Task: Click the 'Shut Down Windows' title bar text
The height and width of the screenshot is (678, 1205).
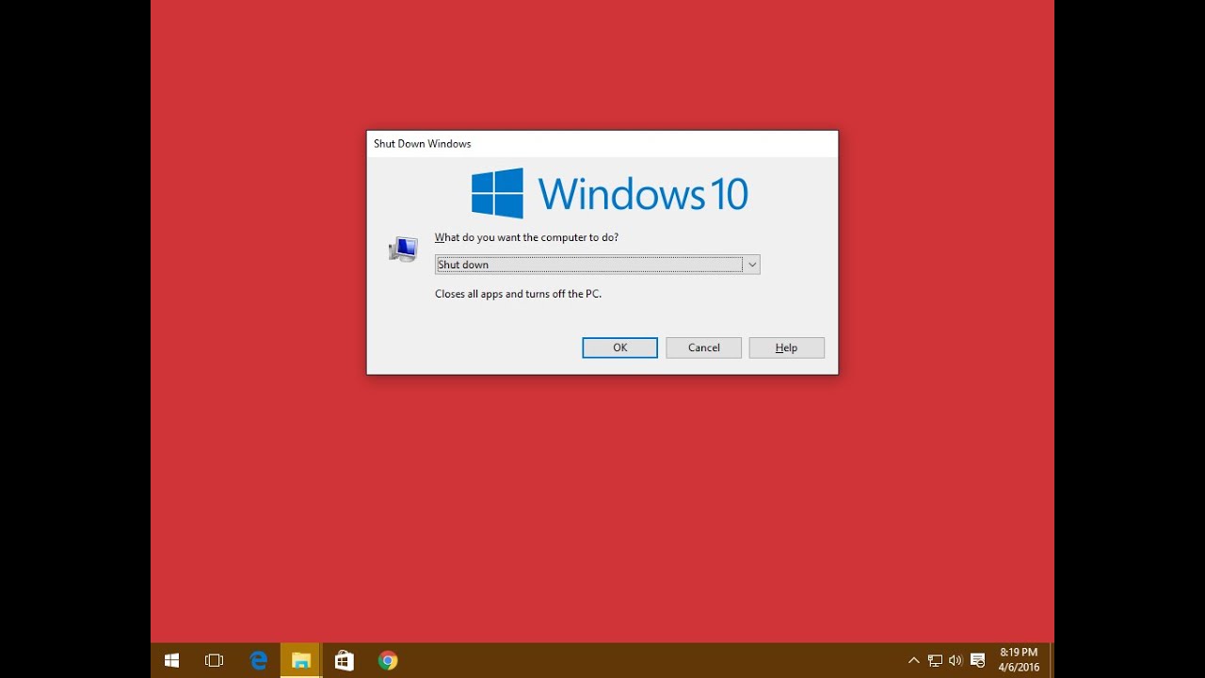Action: coord(422,144)
